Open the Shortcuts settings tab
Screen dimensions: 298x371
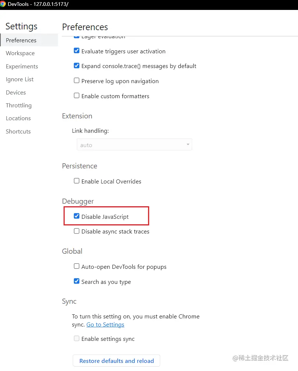18,132
